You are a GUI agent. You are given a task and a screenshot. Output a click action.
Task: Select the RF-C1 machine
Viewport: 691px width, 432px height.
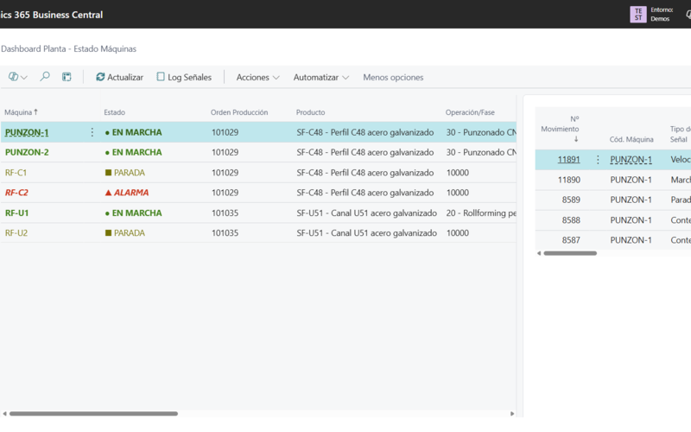pos(16,172)
